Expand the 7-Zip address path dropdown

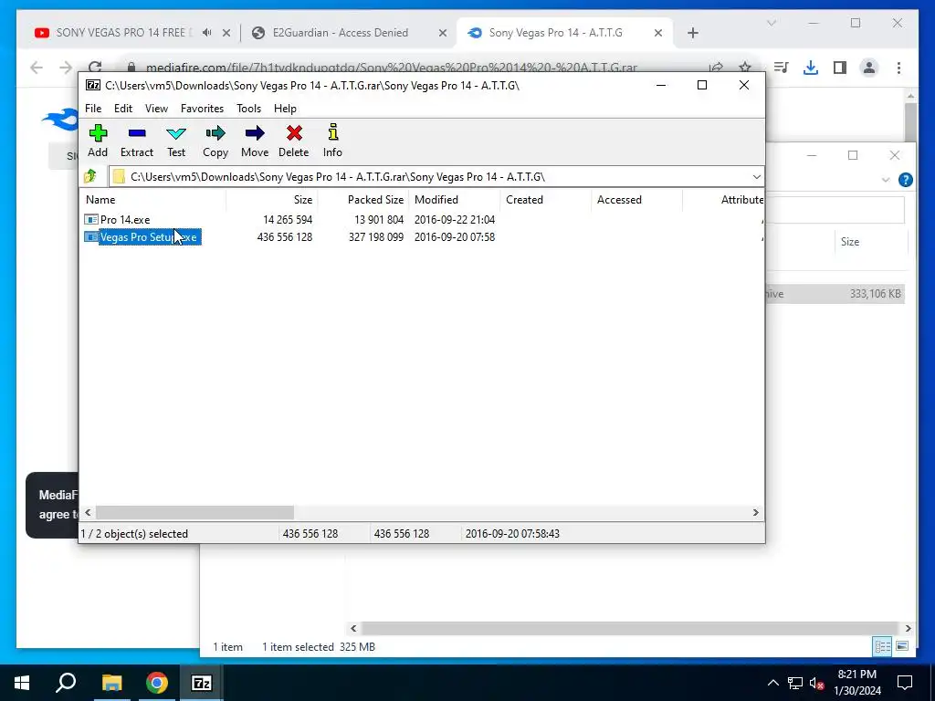pyautogui.click(x=756, y=177)
